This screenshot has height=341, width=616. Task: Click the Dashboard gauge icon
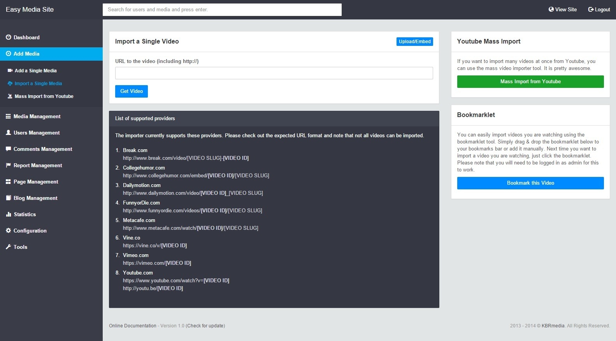click(x=9, y=37)
